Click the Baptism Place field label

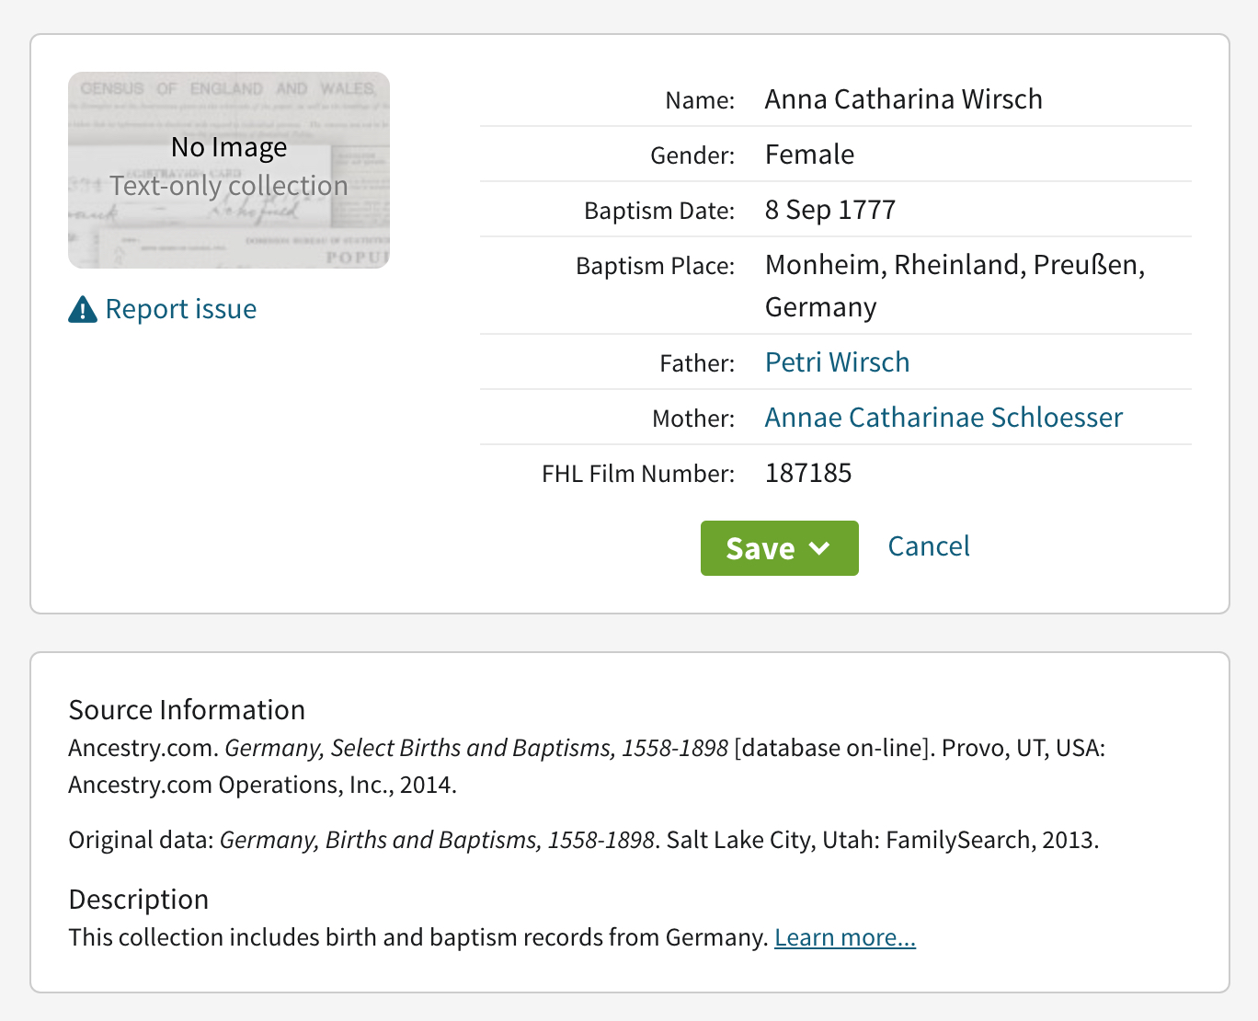click(x=655, y=266)
